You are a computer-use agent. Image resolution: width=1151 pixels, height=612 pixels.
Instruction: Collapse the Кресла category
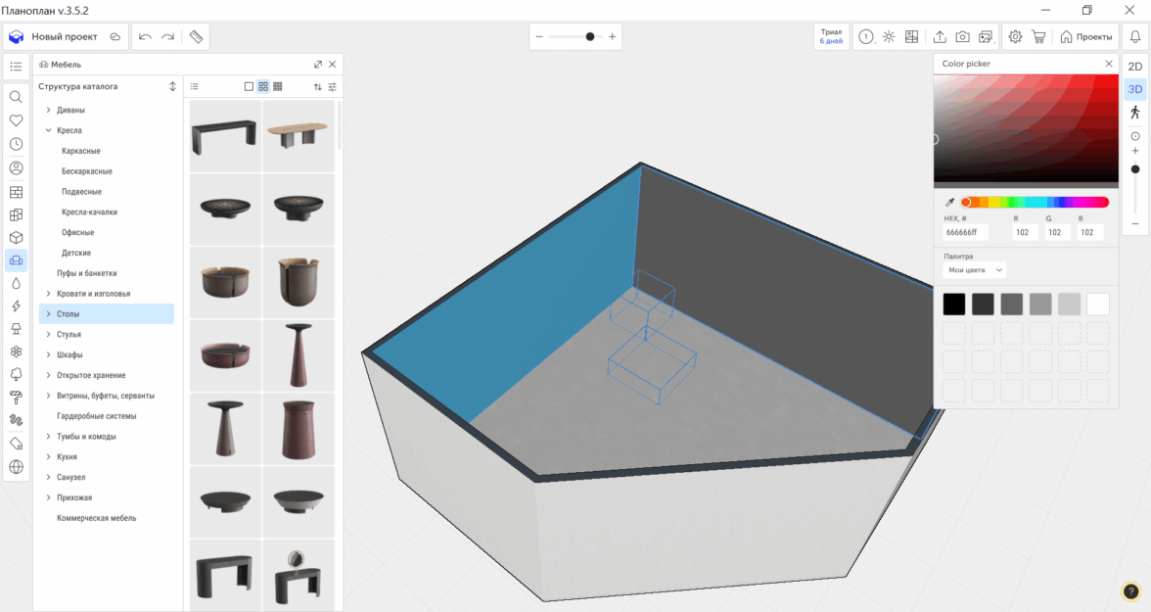[x=48, y=130]
